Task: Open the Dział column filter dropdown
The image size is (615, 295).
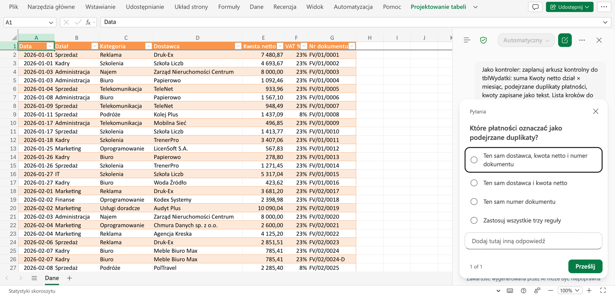Action: click(95, 46)
